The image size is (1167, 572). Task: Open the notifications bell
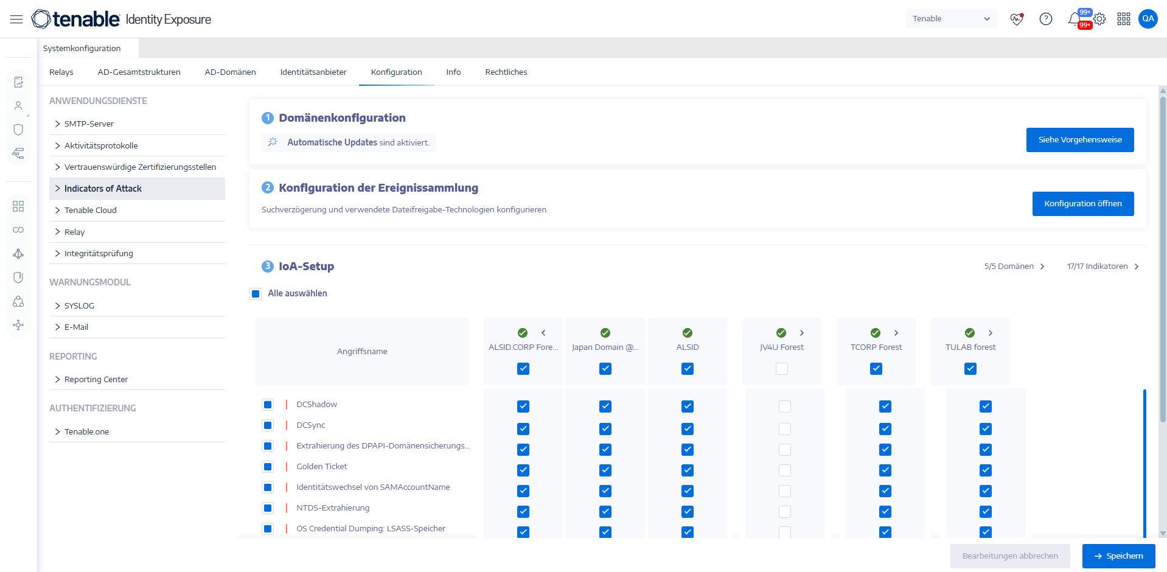1074,19
